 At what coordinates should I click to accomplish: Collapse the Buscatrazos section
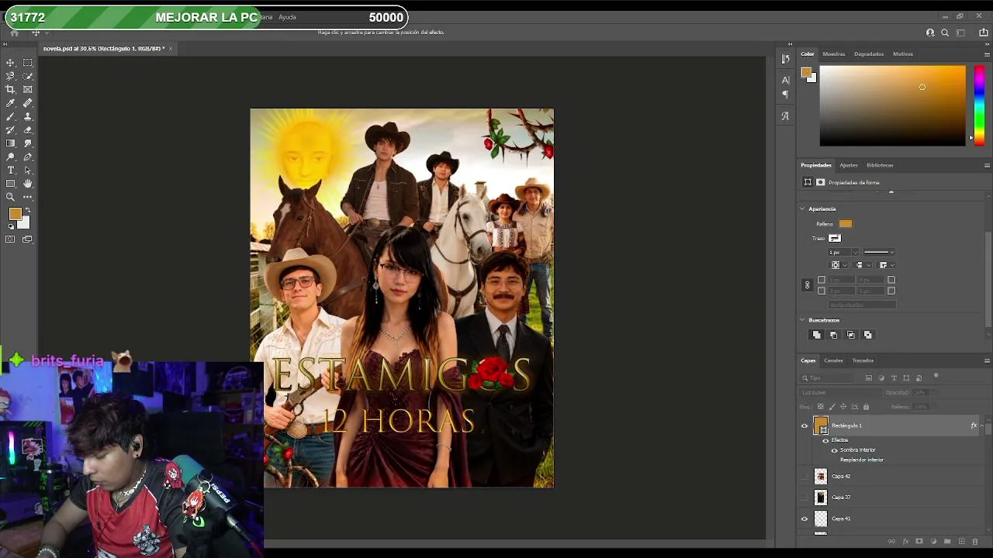802,320
